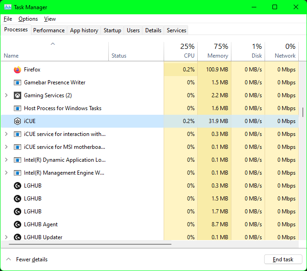
Task: Sort by the CPU column header
Action: 181,51
